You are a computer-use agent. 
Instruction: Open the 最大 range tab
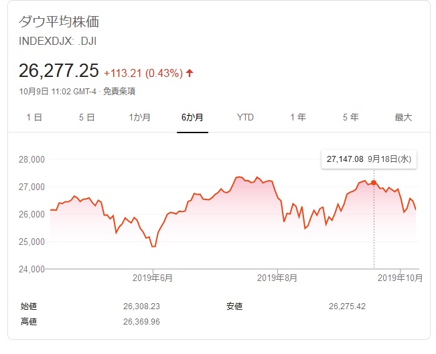coord(403,117)
